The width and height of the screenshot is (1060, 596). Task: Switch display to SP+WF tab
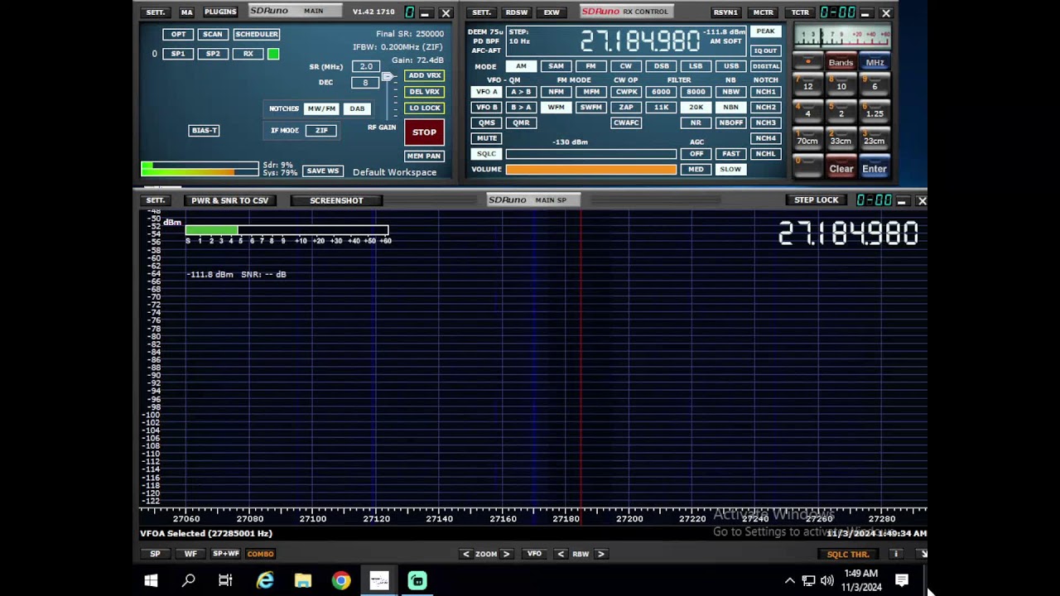[225, 554]
